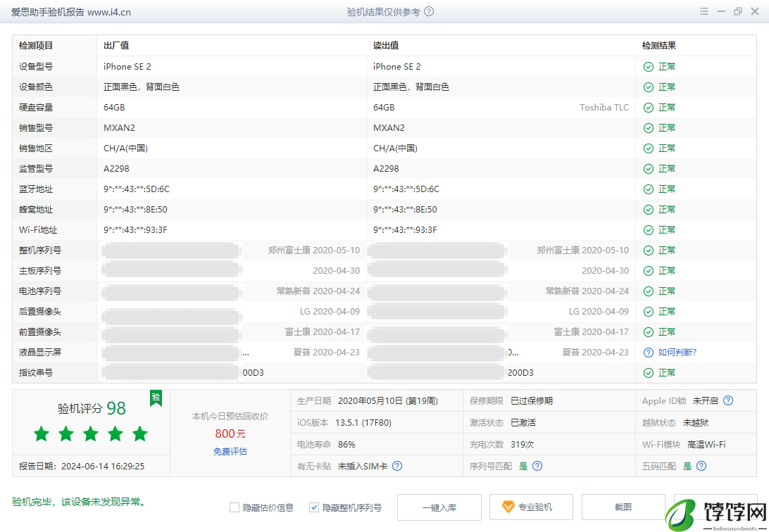The image size is (769, 532).
Task: Click help icon next to Apple ID锁 未开启
Action: click(x=728, y=400)
